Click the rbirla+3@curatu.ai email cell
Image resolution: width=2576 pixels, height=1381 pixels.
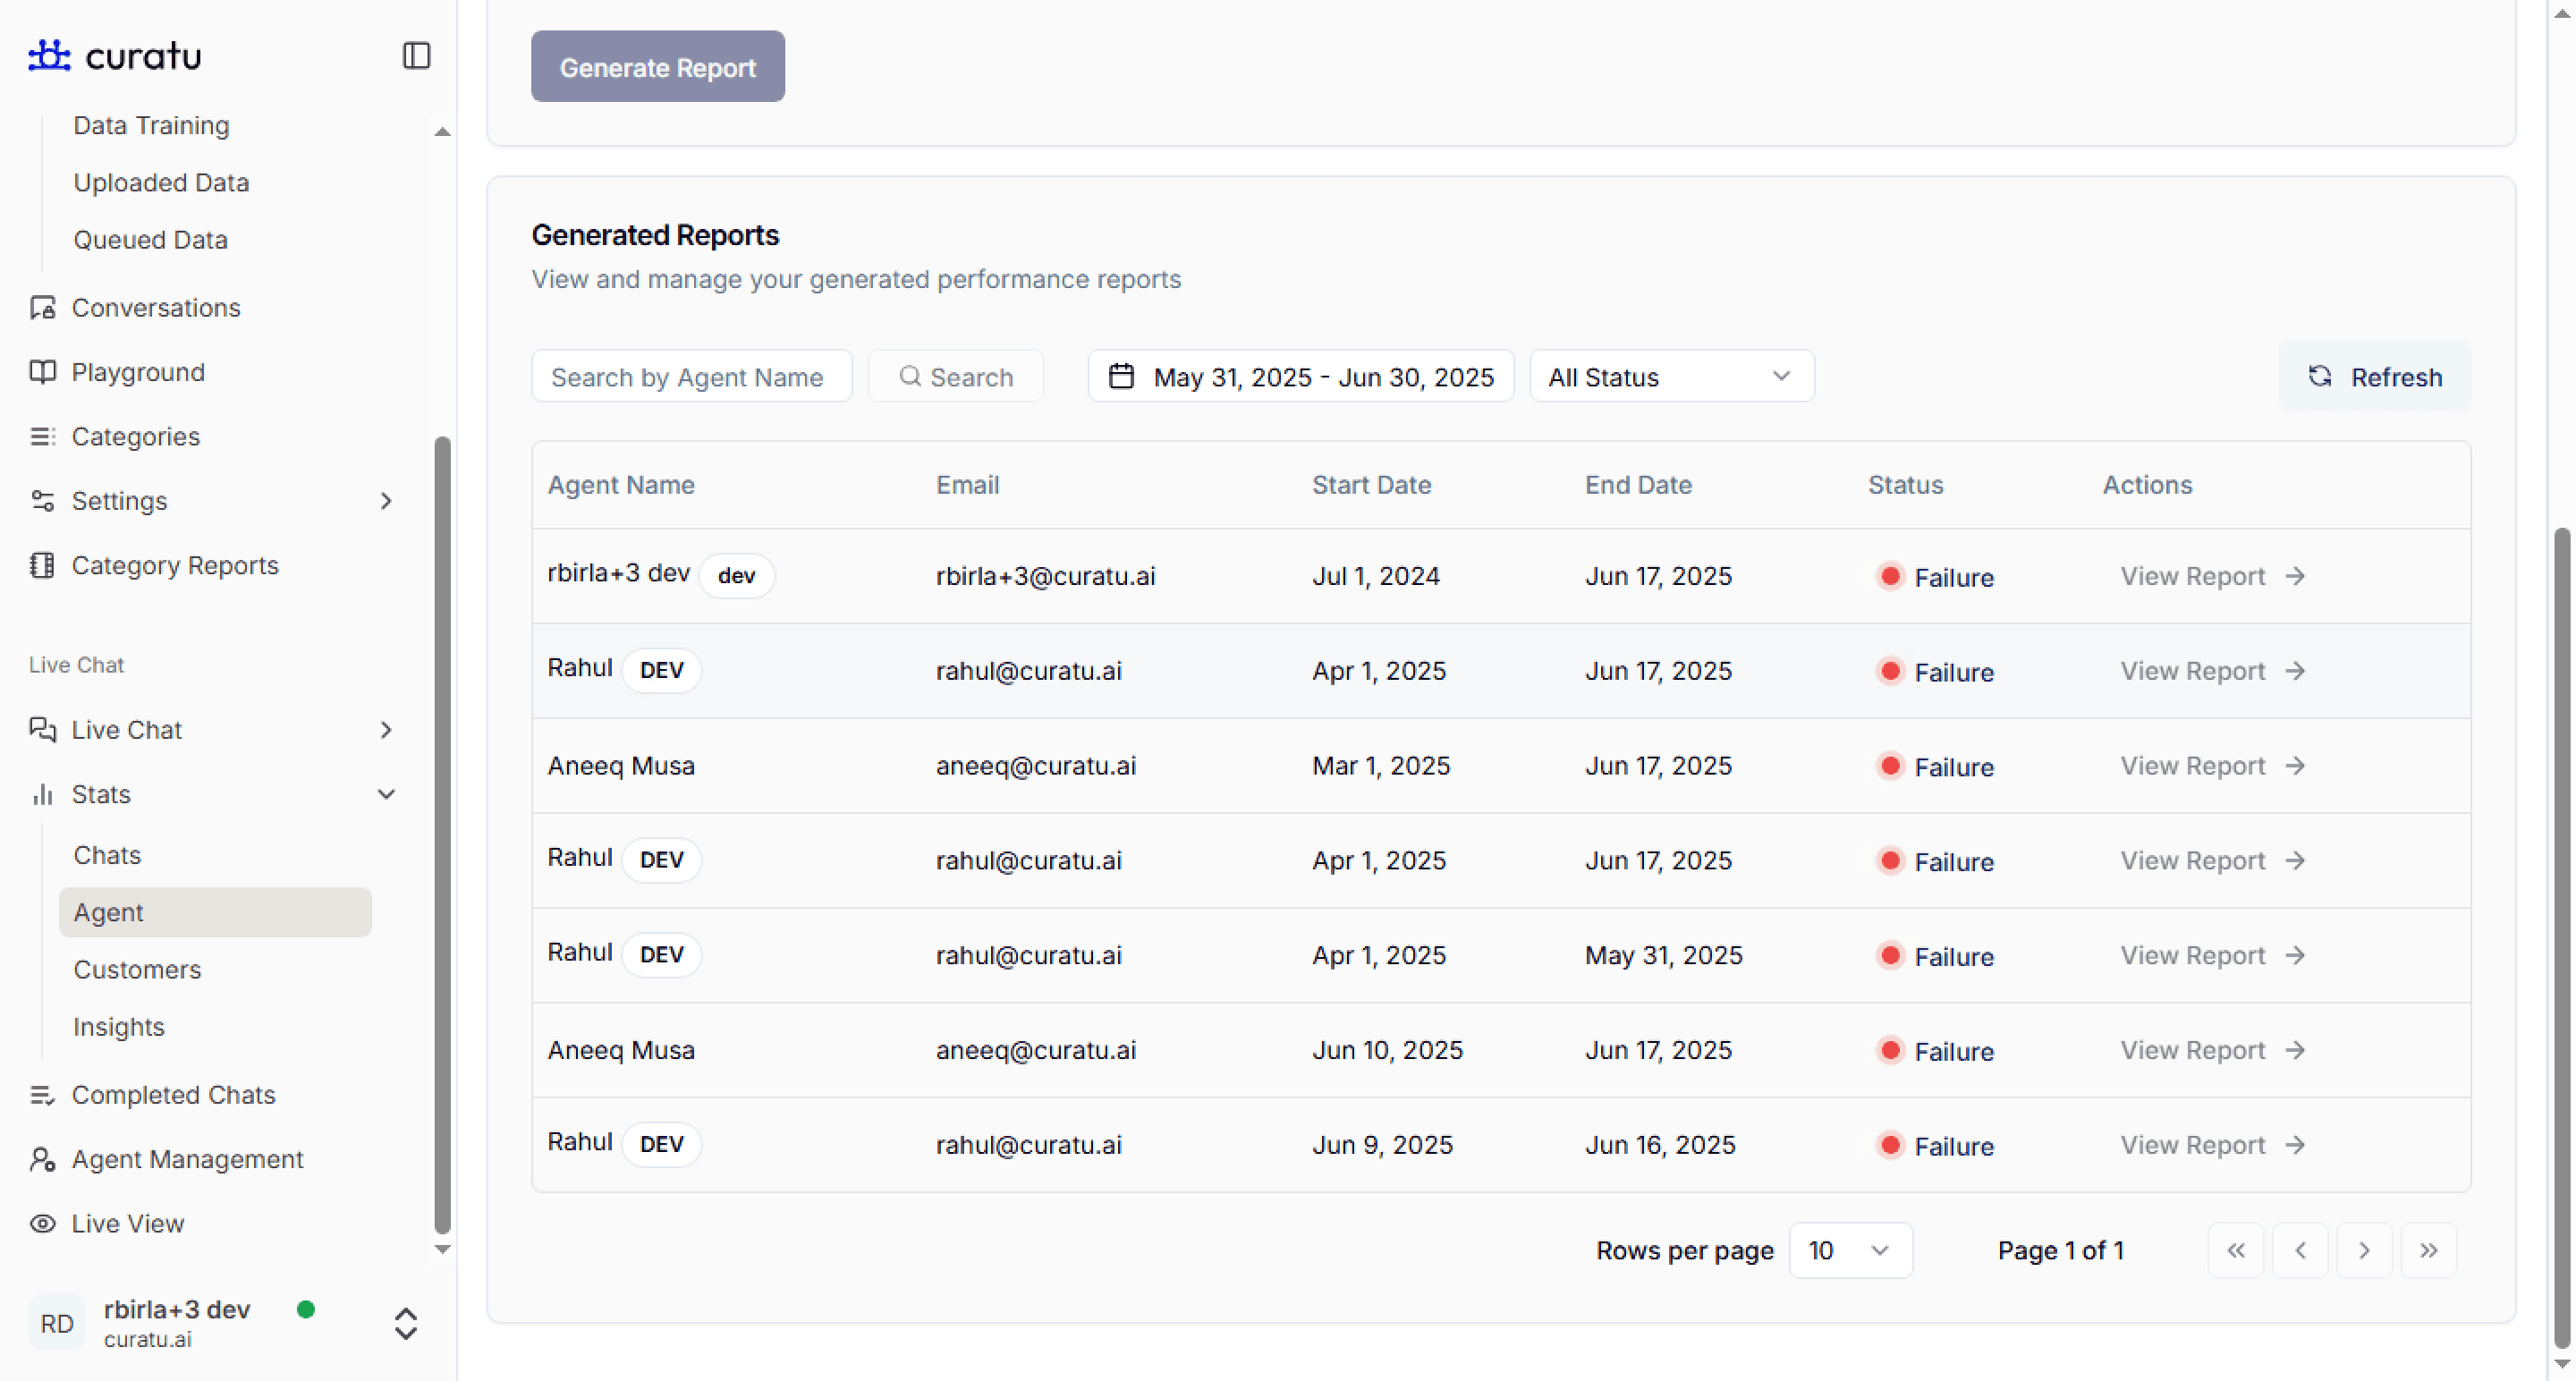click(x=1045, y=577)
